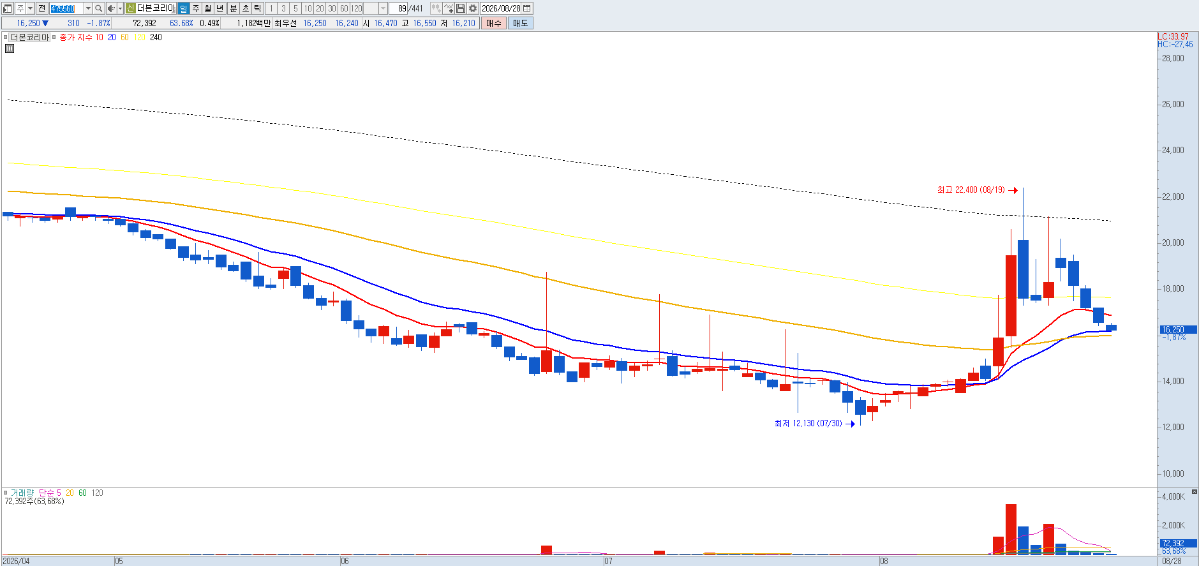Click the add indicator line icon
The width and height of the screenshot is (1199, 566).
tap(449, 8)
